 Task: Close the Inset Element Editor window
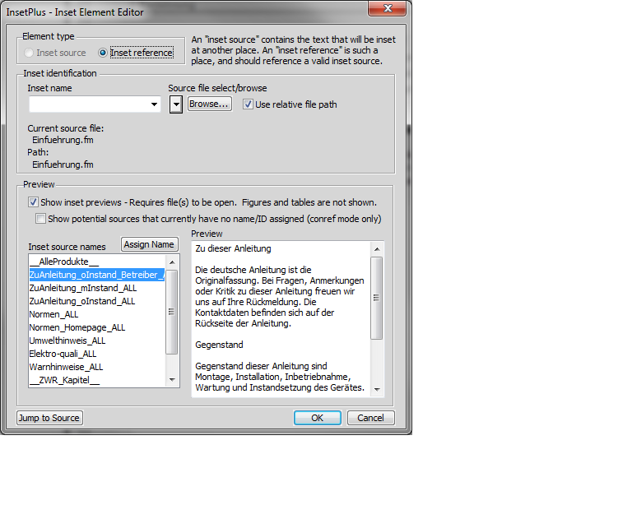click(388, 8)
